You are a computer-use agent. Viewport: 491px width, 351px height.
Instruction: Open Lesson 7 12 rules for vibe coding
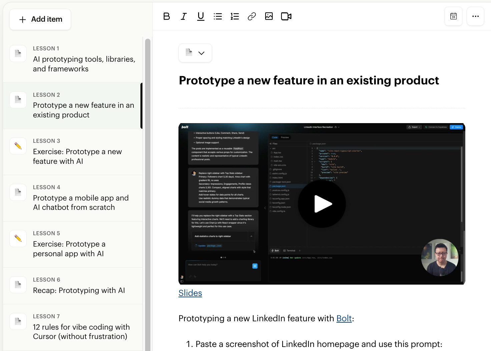click(x=73, y=327)
